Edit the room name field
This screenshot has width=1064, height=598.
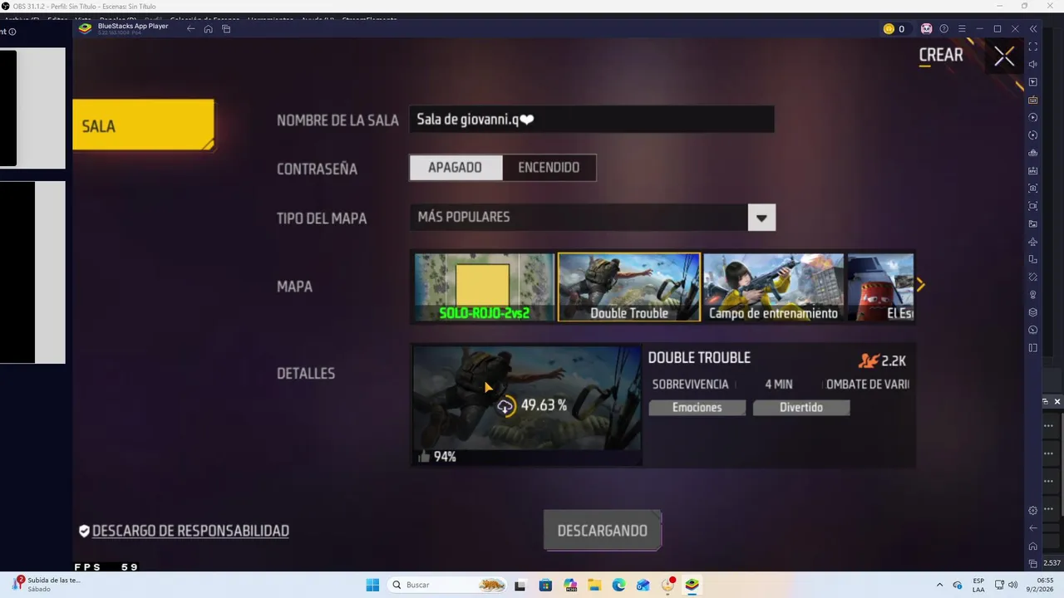tap(591, 120)
